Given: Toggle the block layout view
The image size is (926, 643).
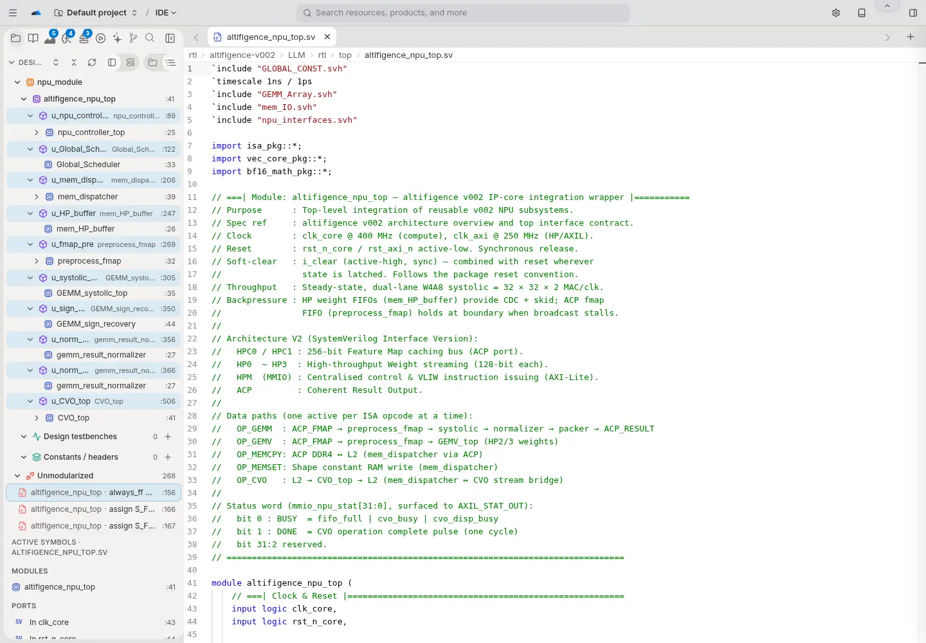Looking at the screenshot, I should (131, 62).
